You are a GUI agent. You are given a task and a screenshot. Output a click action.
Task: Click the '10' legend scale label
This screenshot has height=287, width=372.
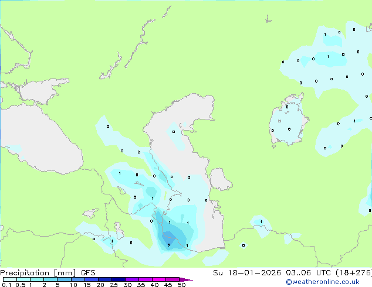tap(73, 285)
